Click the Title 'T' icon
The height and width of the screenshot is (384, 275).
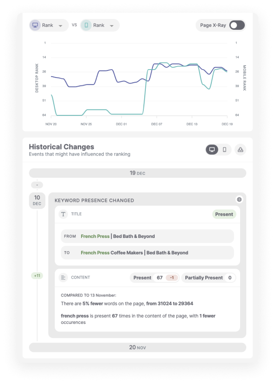coord(63,214)
